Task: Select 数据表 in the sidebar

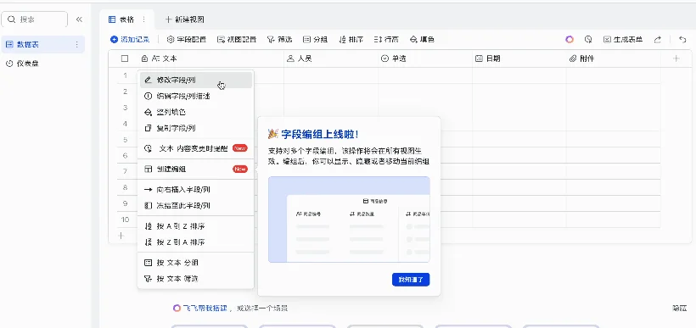Action: [x=42, y=44]
